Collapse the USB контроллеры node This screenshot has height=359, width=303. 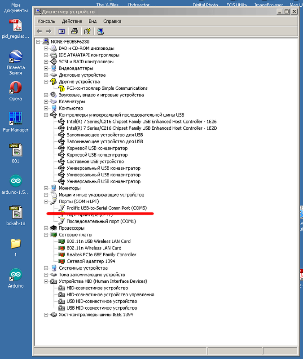point(46,115)
